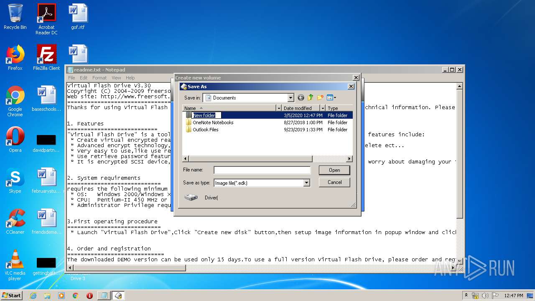Screen dimensions: 535x301
Task: Open the File menu in Notepad
Action: point(71,78)
